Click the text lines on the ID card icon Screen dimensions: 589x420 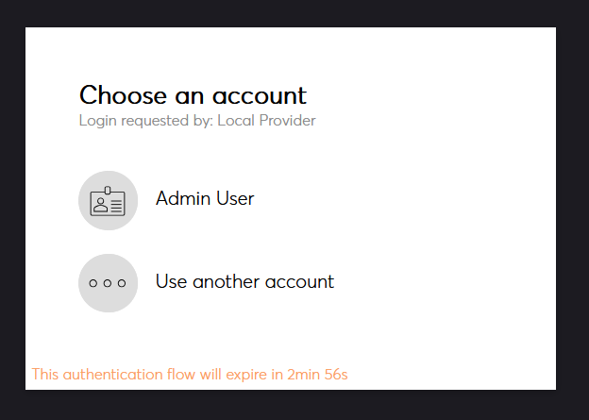pyautogui.click(x=116, y=205)
